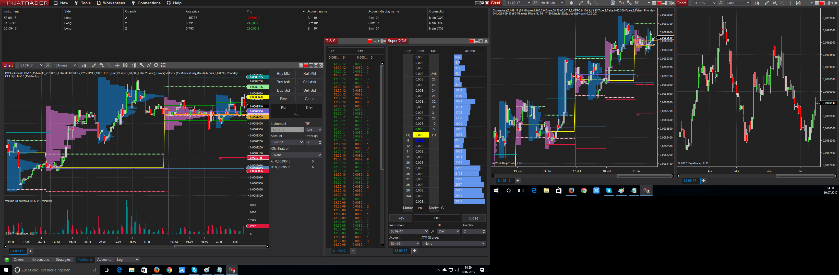This screenshot has height=275, width=839.
Task: Open Chart Trader Account Sim101 dropdown
Action: tap(287, 142)
